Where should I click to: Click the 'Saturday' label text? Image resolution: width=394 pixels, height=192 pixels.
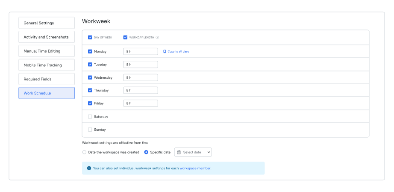tap(101, 117)
